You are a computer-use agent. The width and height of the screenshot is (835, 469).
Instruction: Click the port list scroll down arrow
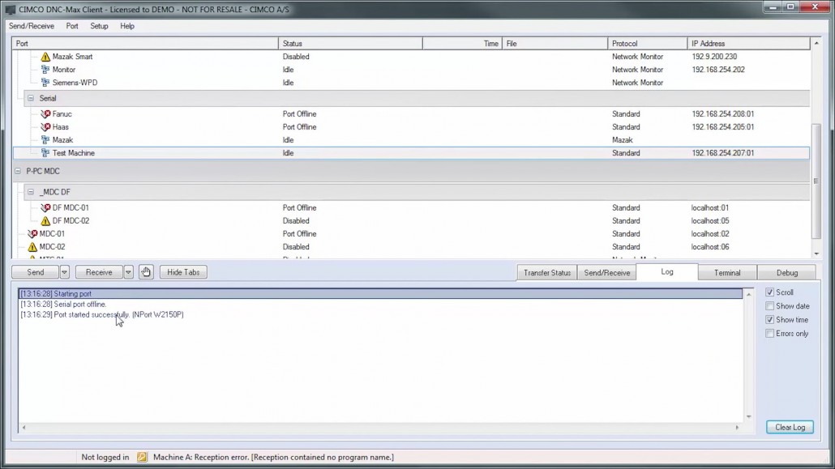tap(816, 254)
